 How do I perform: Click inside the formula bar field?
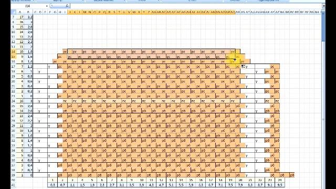point(195,6)
